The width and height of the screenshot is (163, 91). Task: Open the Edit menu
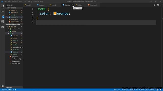[9, 2]
